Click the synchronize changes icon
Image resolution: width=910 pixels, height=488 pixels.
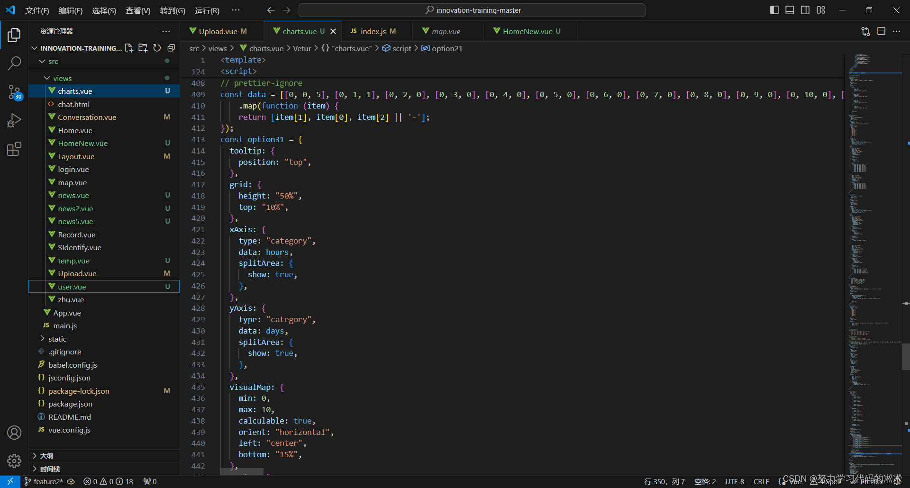(x=71, y=481)
